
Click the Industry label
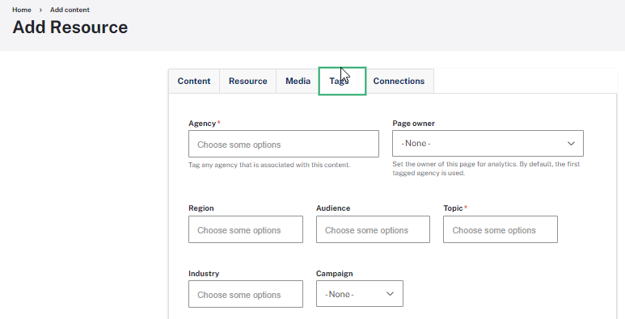(204, 274)
